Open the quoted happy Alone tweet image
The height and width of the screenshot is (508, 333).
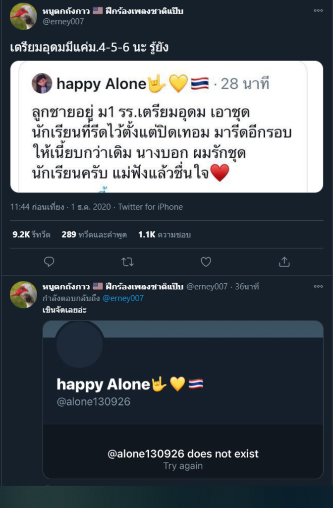(x=166, y=127)
